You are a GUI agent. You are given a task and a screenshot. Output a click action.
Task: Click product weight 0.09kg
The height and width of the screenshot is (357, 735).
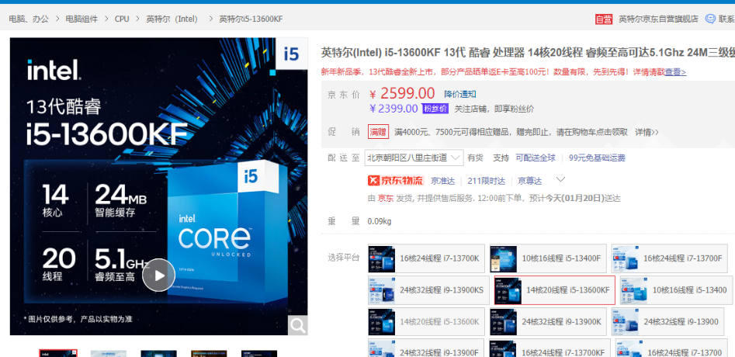pos(380,221)
